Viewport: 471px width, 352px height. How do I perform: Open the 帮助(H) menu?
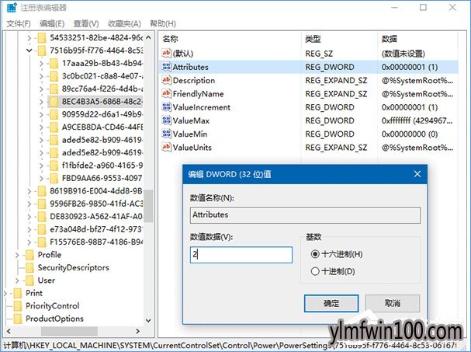(163, 24)
